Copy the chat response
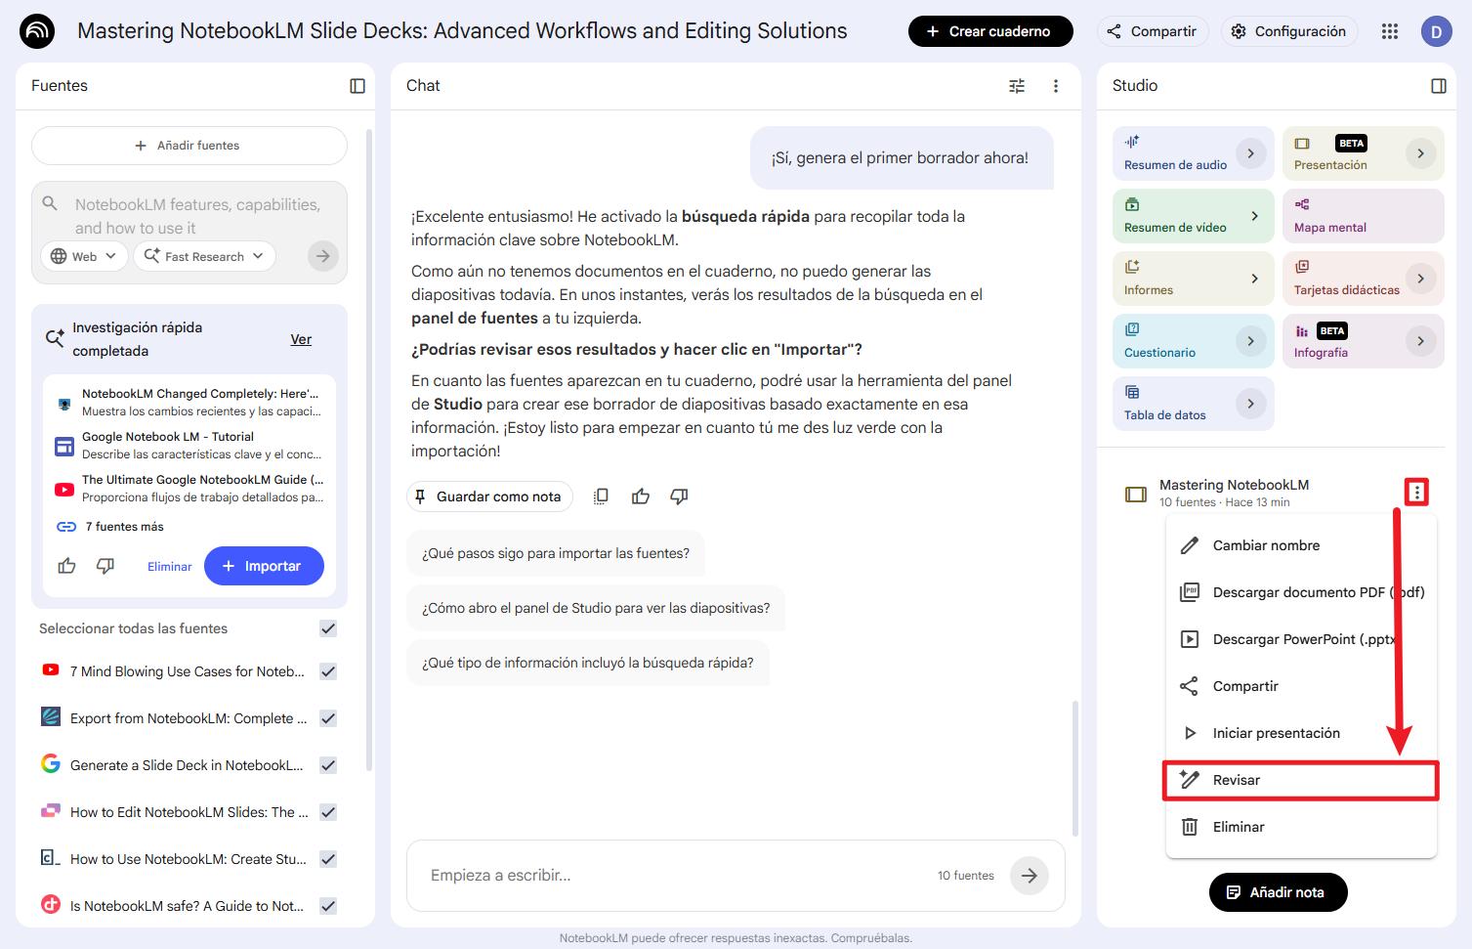 coord(602,496)
